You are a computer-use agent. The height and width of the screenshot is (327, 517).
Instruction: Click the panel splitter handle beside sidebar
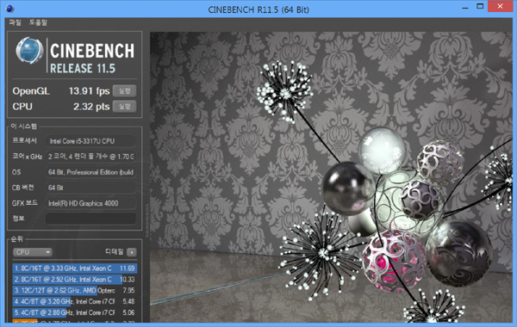(x=146, y=220)
